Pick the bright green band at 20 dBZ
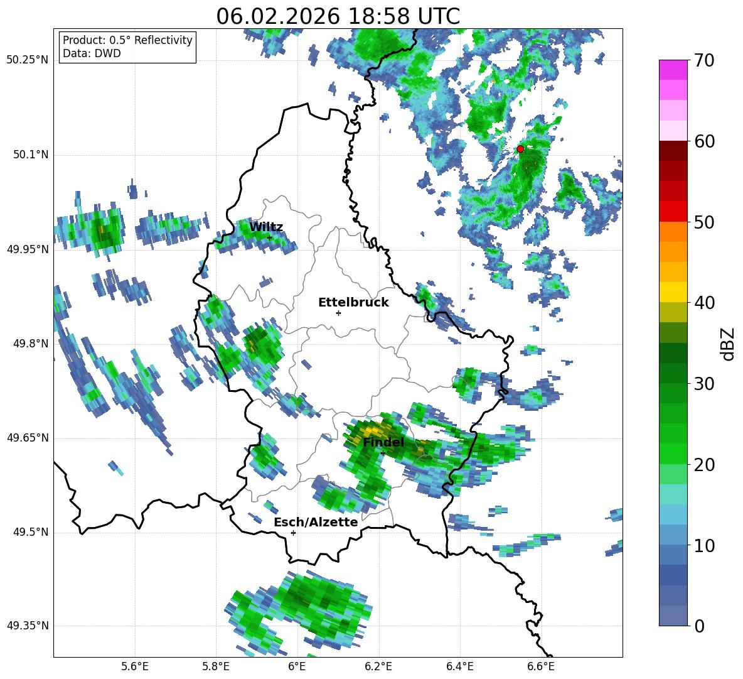The height and width of the screenshot is (679, 743). 673,454
